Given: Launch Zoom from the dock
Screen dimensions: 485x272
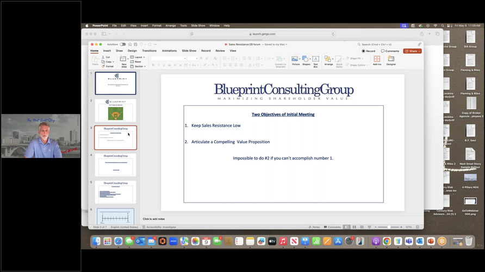Looking at the screenshot, I should click(173, 241).
